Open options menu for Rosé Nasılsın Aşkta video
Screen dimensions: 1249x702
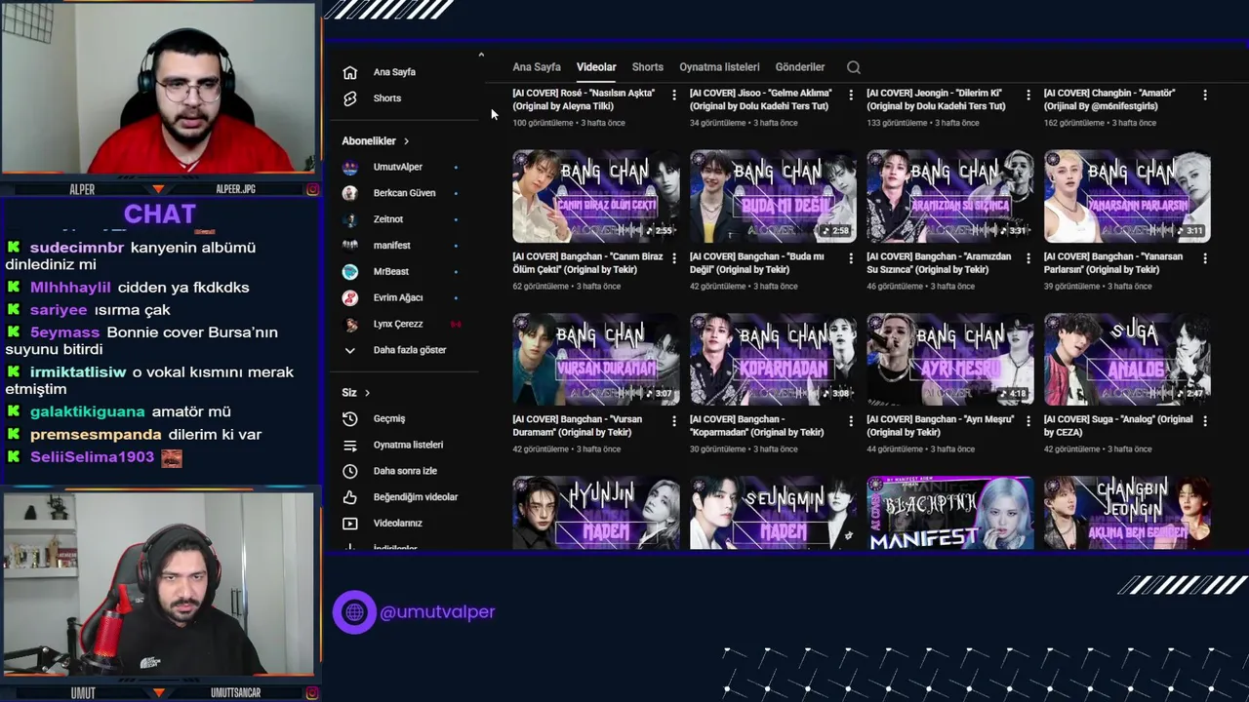674,96
